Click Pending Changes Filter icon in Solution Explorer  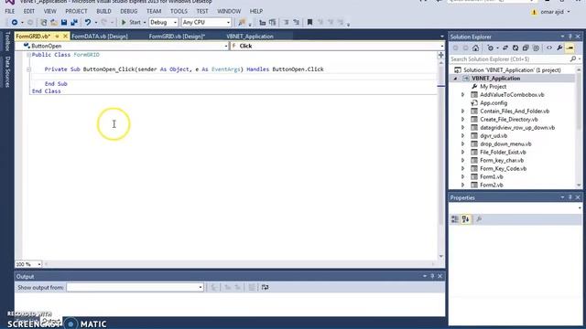[491, 48]
